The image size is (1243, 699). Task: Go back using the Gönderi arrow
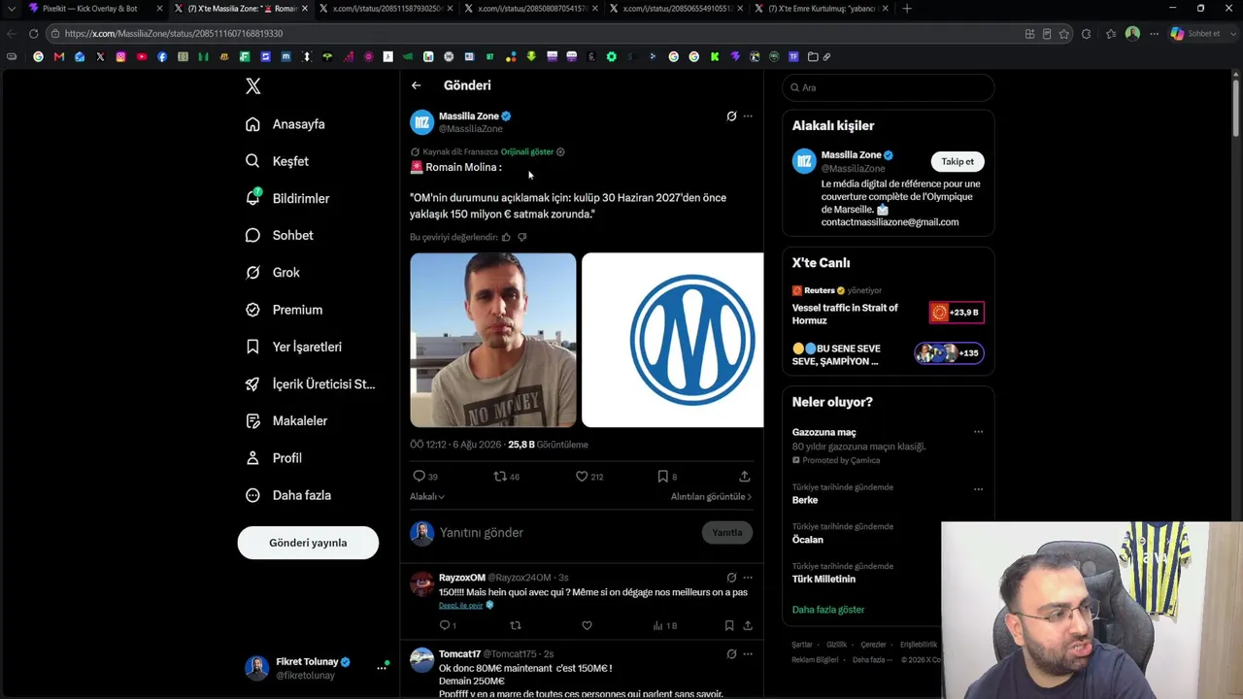pos(416,85)
